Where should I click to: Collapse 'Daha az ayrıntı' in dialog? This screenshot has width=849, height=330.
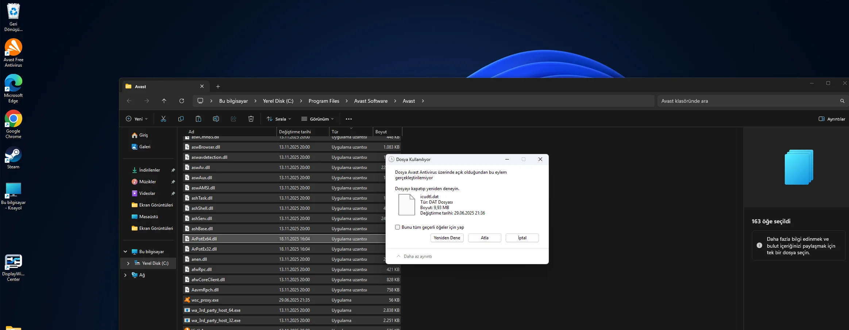pyautogui.click(x=414, y=256)
